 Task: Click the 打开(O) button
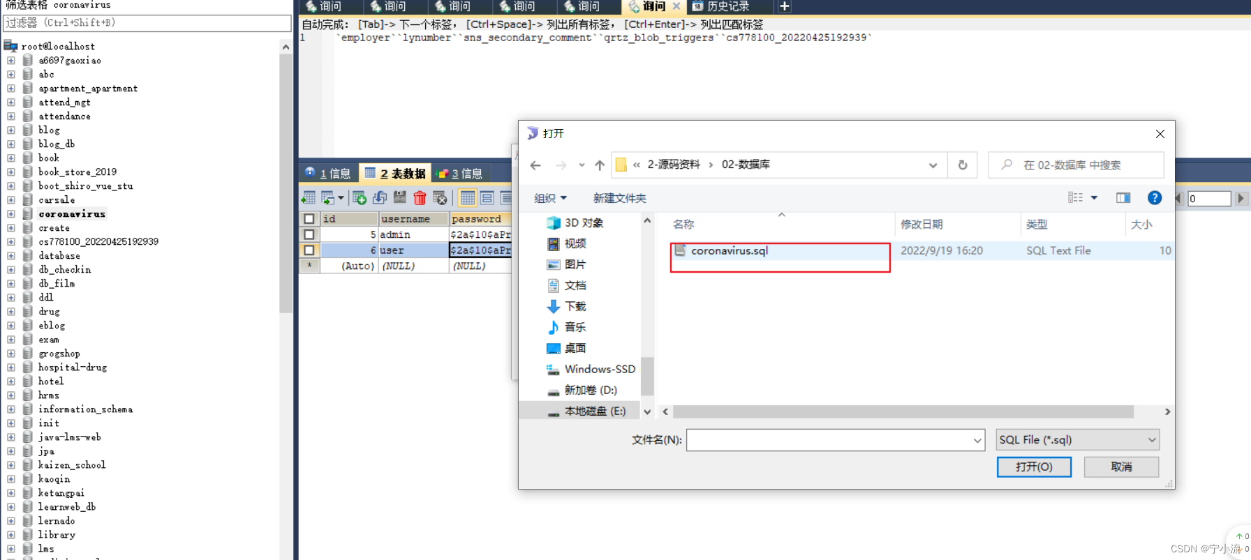tap(1034, 467)
